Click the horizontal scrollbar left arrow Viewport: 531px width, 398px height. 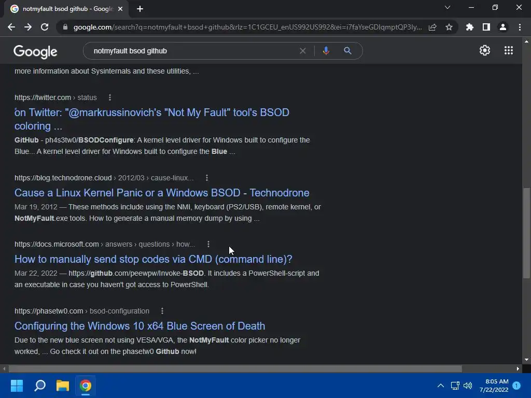[4, 368]
